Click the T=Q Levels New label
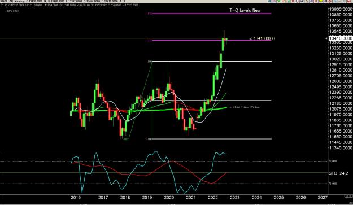Image resolution: width=353 pixels, height=205 pixels. (x=245, y=10)
